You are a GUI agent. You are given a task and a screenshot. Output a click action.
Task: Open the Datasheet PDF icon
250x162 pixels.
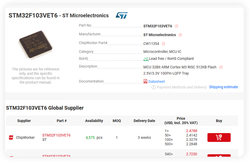tap(145, 81)
